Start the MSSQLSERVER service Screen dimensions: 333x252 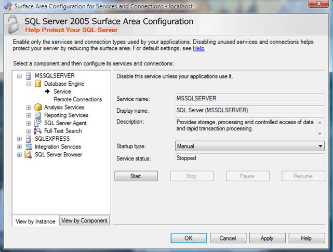136,176
